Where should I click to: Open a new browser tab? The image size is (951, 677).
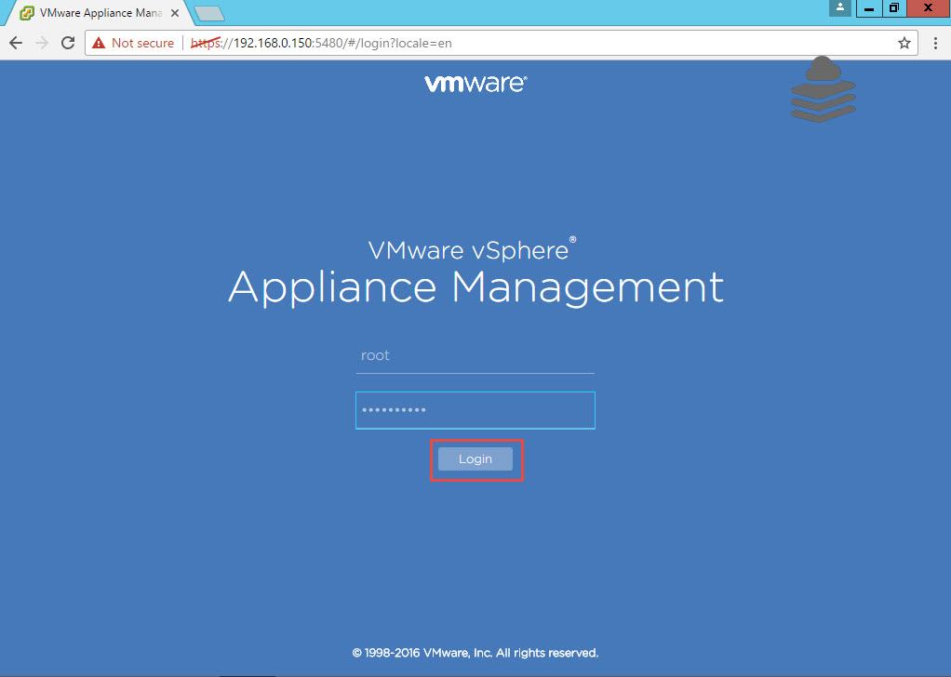click(208, 13)
